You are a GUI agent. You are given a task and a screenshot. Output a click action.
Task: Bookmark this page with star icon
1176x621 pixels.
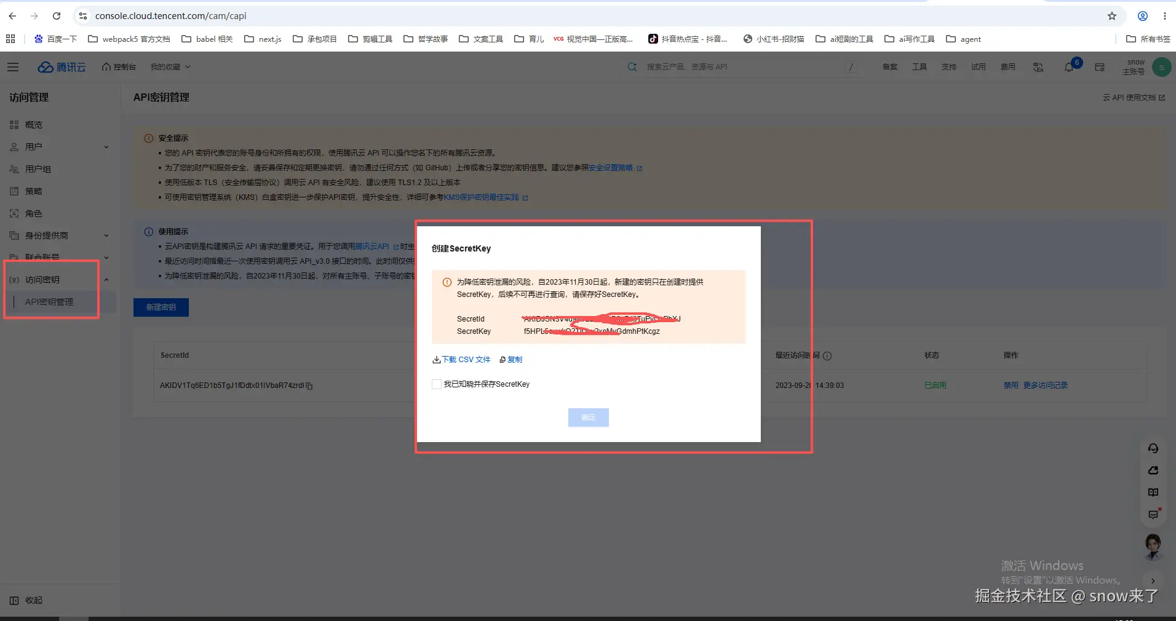pyautogui.click(x=1112, y=16)
